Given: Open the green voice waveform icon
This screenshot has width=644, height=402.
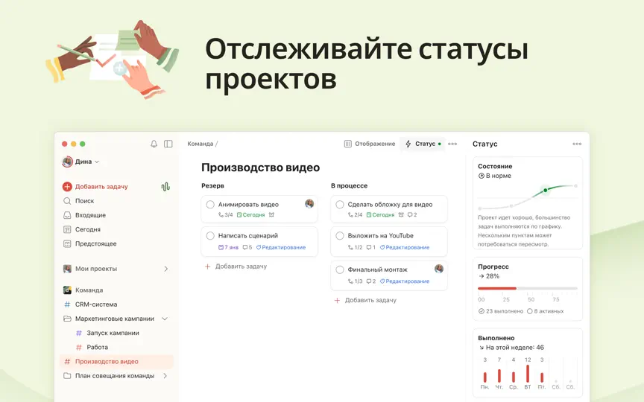Looking at the screenshot, I should pyautogui.click(x=165, y=187).
